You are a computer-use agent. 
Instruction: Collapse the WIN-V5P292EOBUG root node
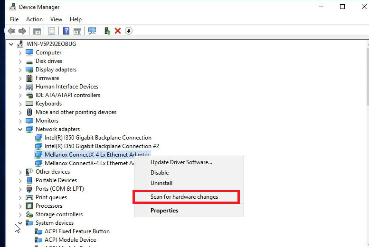coord(11,44)
